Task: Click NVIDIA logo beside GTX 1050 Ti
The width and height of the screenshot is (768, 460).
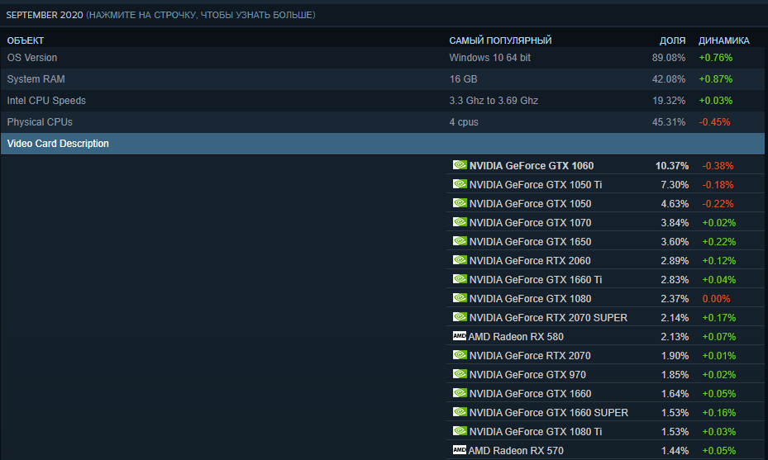Action: tap(460, 184)
